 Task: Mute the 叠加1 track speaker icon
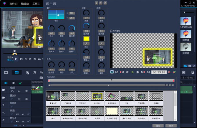[19, 99]
